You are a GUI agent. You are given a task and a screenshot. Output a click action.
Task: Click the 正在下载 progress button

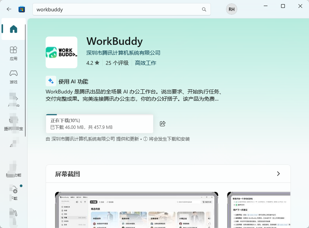(x=100, y=124)
